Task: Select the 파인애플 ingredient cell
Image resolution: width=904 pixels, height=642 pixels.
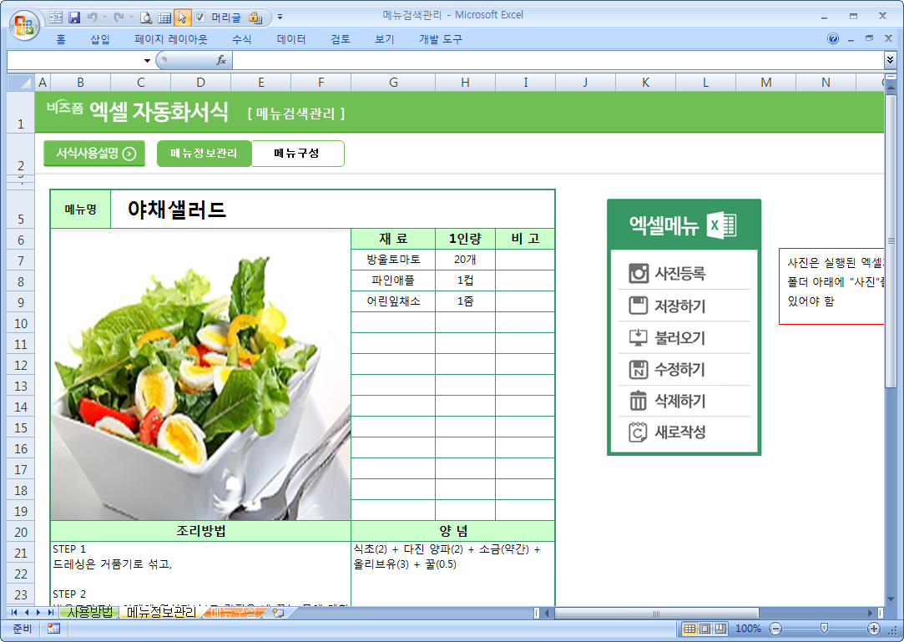Action: [393, 281]
